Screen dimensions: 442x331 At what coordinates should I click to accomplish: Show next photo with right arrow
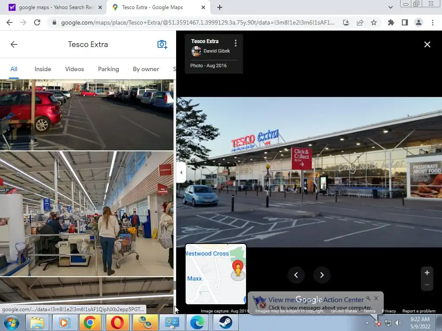coord(322,275)
